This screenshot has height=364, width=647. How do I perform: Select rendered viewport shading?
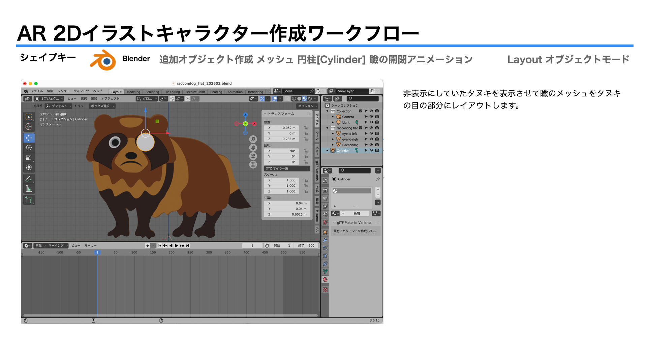click(310, 99)
